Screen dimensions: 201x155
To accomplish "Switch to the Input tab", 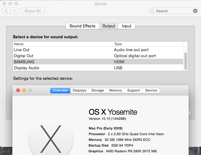I will (126, 26).
